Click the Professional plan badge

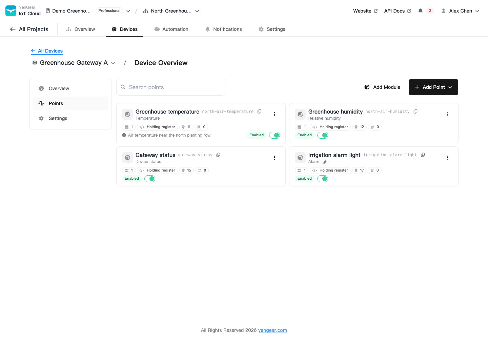109,11
